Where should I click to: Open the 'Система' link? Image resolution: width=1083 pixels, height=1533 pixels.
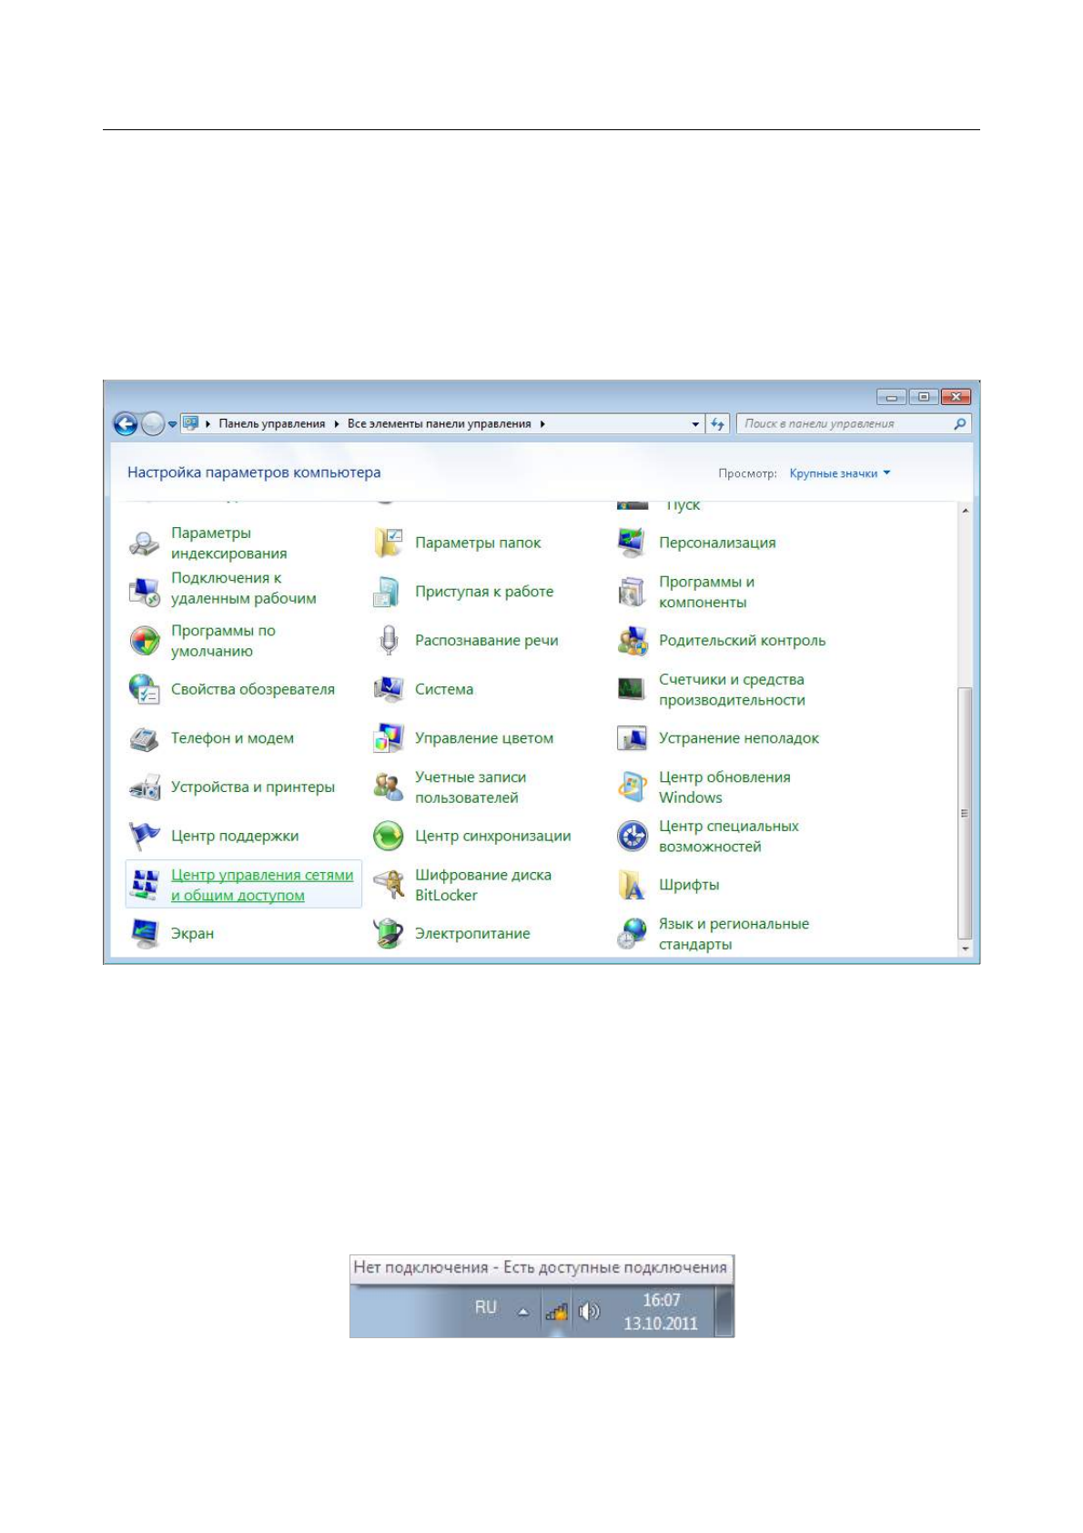444,689
